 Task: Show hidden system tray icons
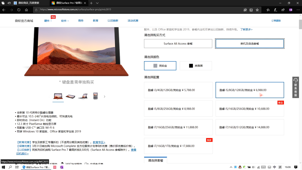pos(231,167)
